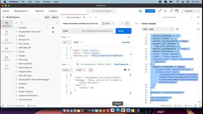The height and width of the screenshot is (114, 203).
Task: Open the Mock Servers sidebar panel
Action: (x=7, y=50)
